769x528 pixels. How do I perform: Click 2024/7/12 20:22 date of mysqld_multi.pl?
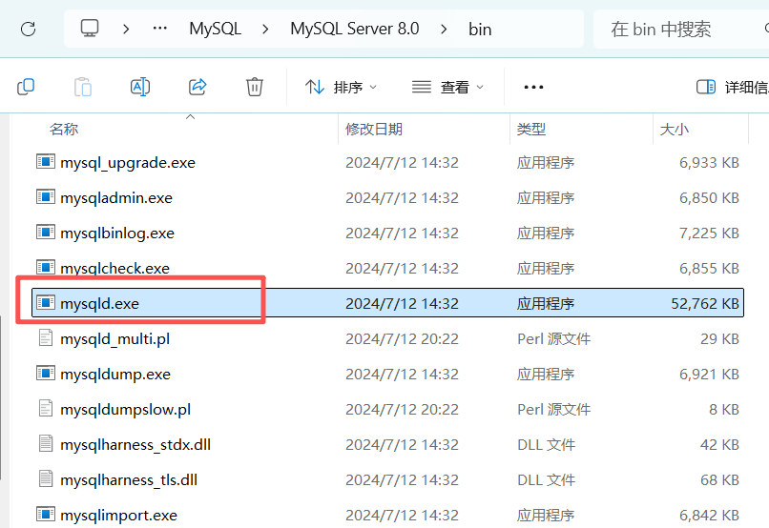click(x=402, y=339)
